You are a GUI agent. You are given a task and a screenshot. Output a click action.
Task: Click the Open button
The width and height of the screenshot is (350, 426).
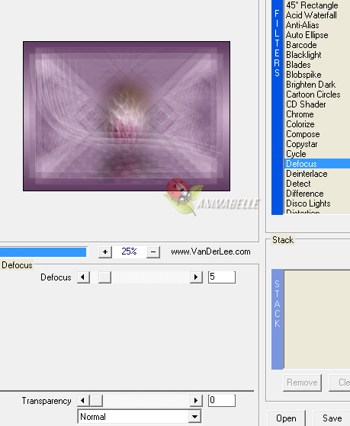pyautogui.click(x=286, y=418)
